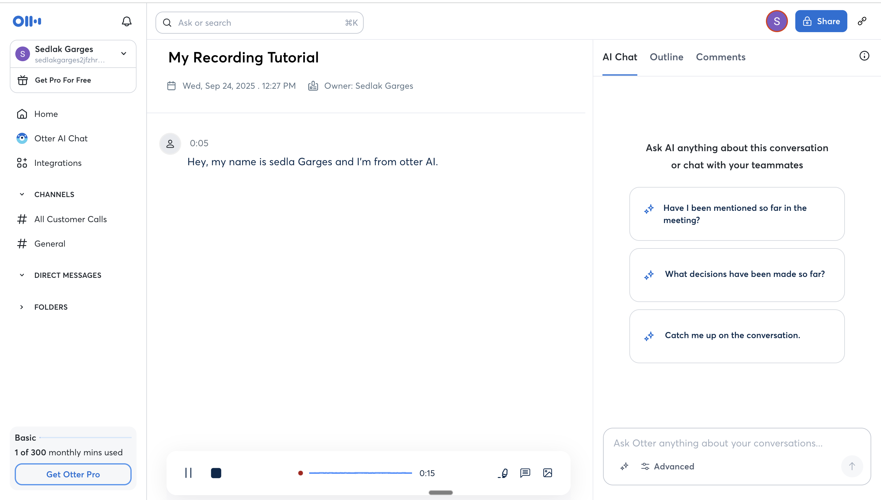Click the copy link icon next to Share
This screenshot has height=500, width=881.
[862, 21]
